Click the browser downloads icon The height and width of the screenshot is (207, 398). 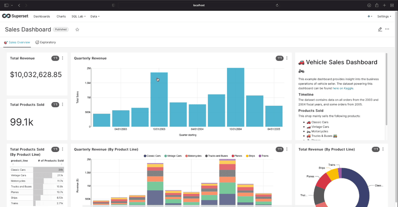point(369,5)
